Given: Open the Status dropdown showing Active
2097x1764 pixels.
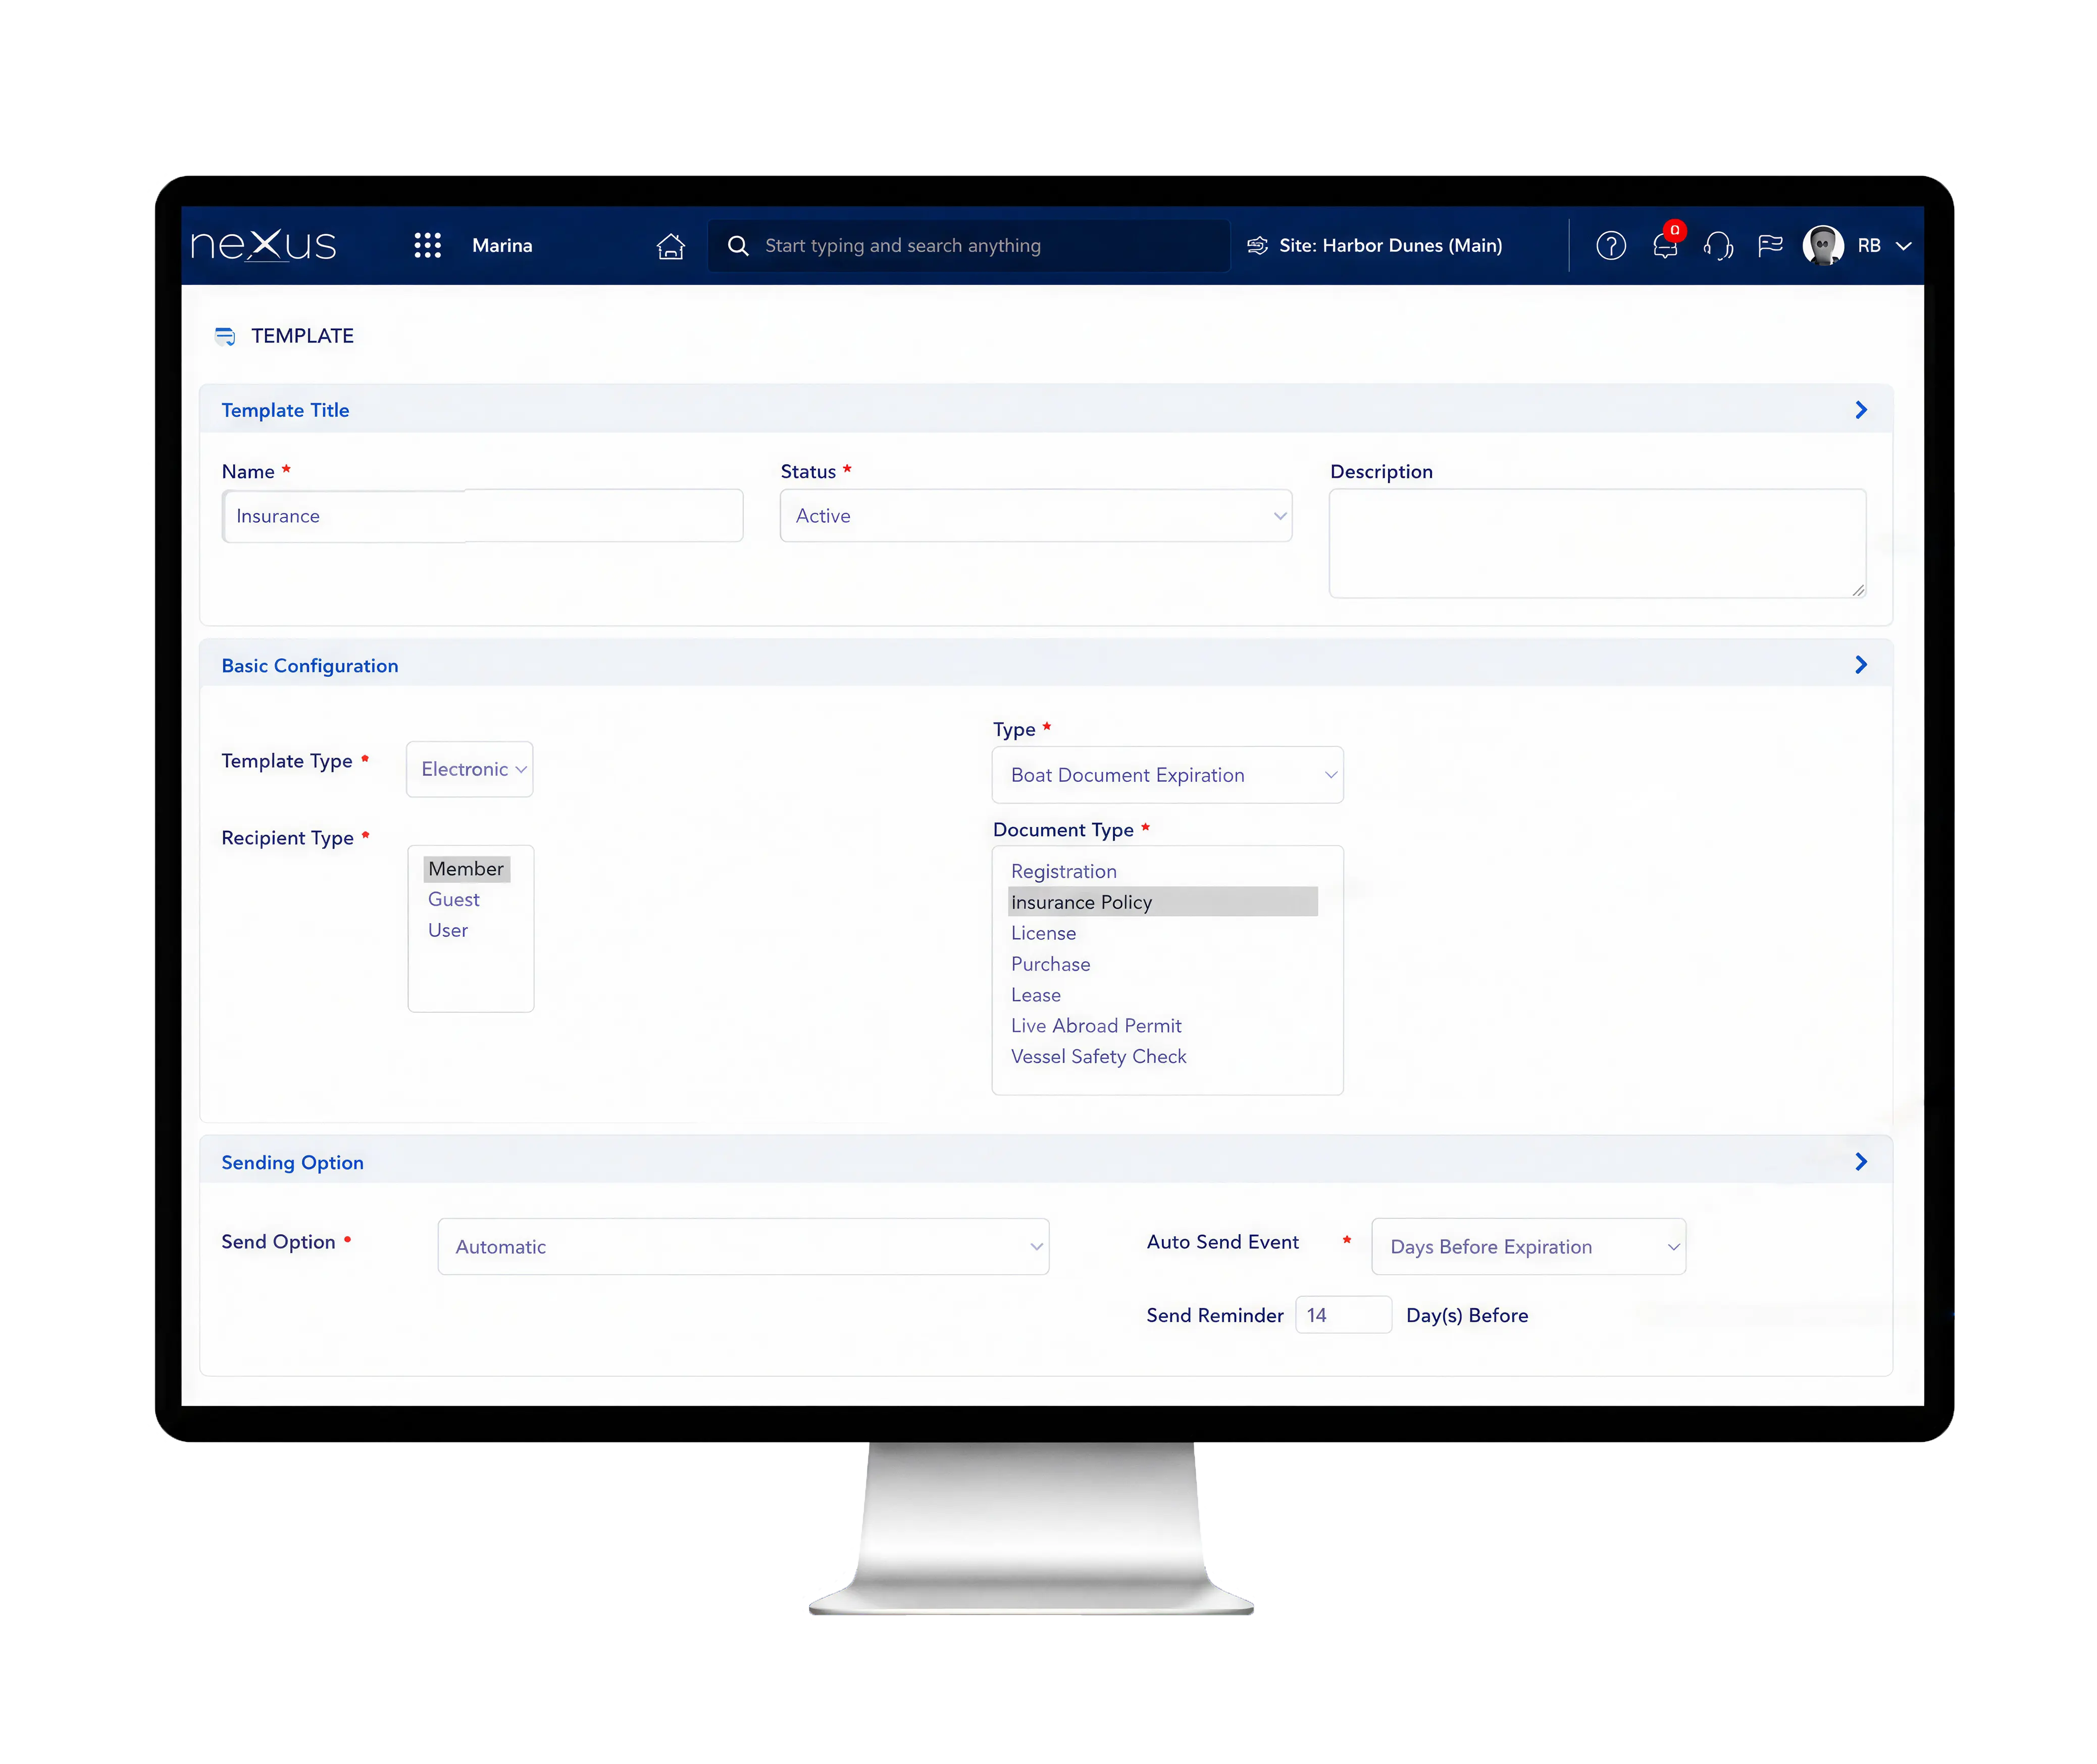Looking at the screenshot, I should (x=1035, y=516).
